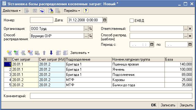Select the Коровы cell

coord(138,80)
